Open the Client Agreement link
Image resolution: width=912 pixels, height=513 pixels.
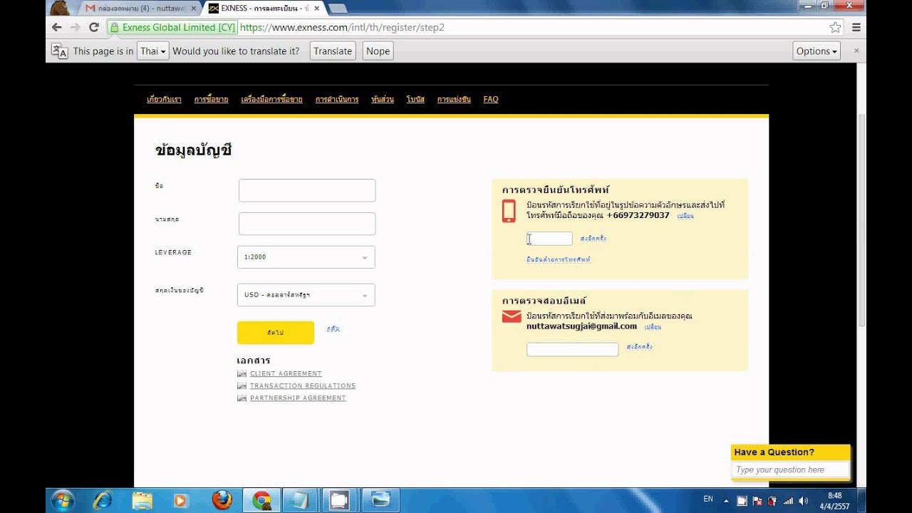(x=286, y=373)
